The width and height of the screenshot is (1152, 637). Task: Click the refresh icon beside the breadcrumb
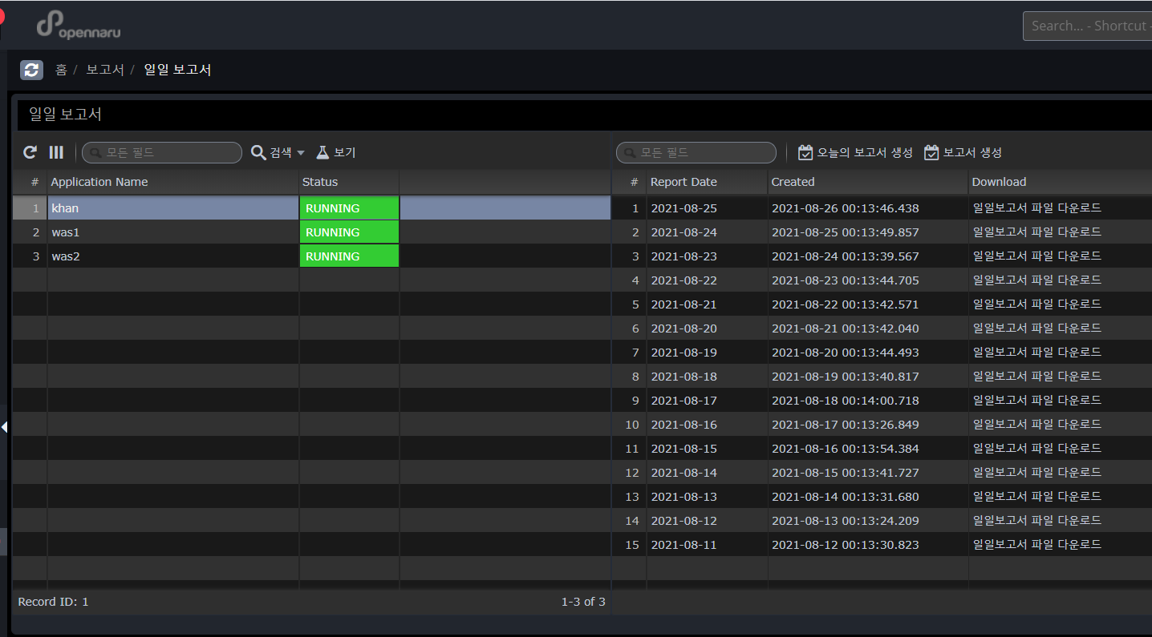[31, 70]
